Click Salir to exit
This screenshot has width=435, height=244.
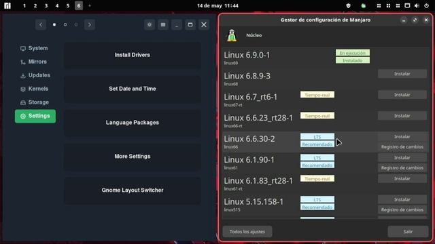coord(408,232)
